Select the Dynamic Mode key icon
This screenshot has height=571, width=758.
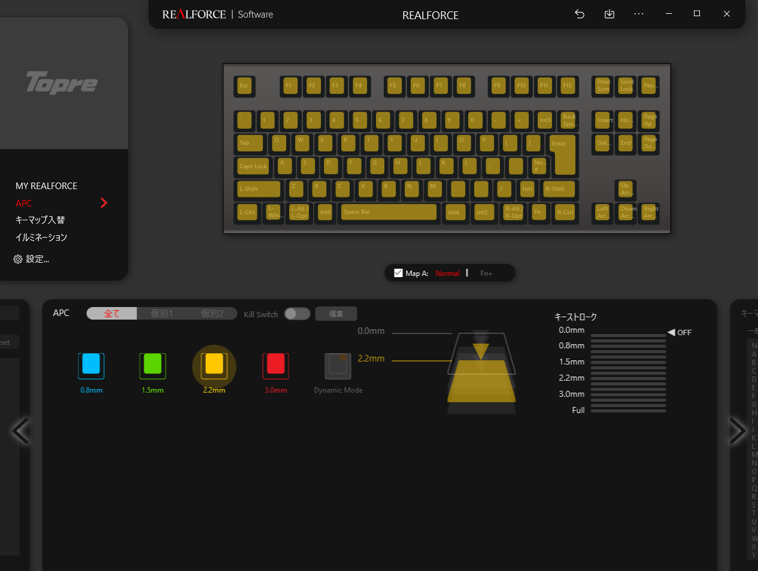(338, 365)
